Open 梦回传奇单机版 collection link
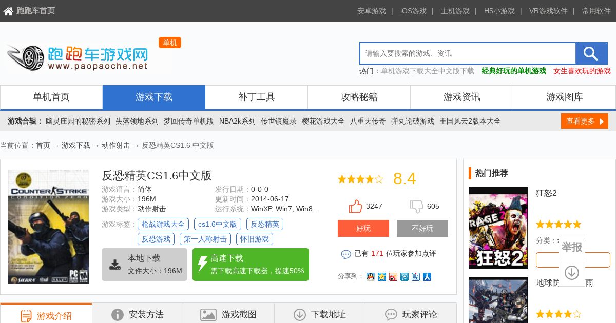The width and height of the screenshot is (616, 323). [189, 122]
